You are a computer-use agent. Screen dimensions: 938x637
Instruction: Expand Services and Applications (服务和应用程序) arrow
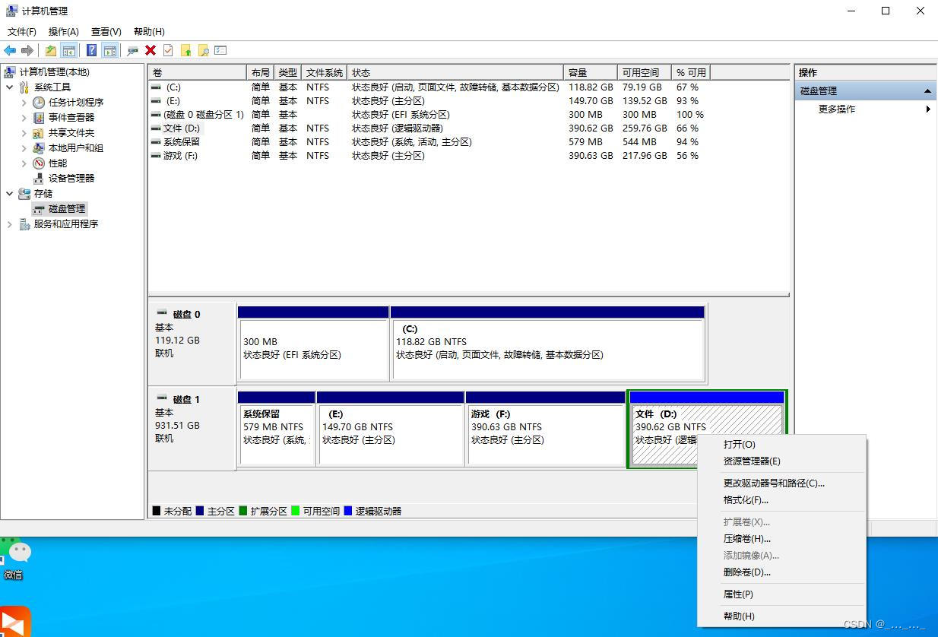[9, 224]
